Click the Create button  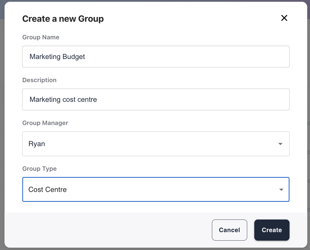[272, 230]
